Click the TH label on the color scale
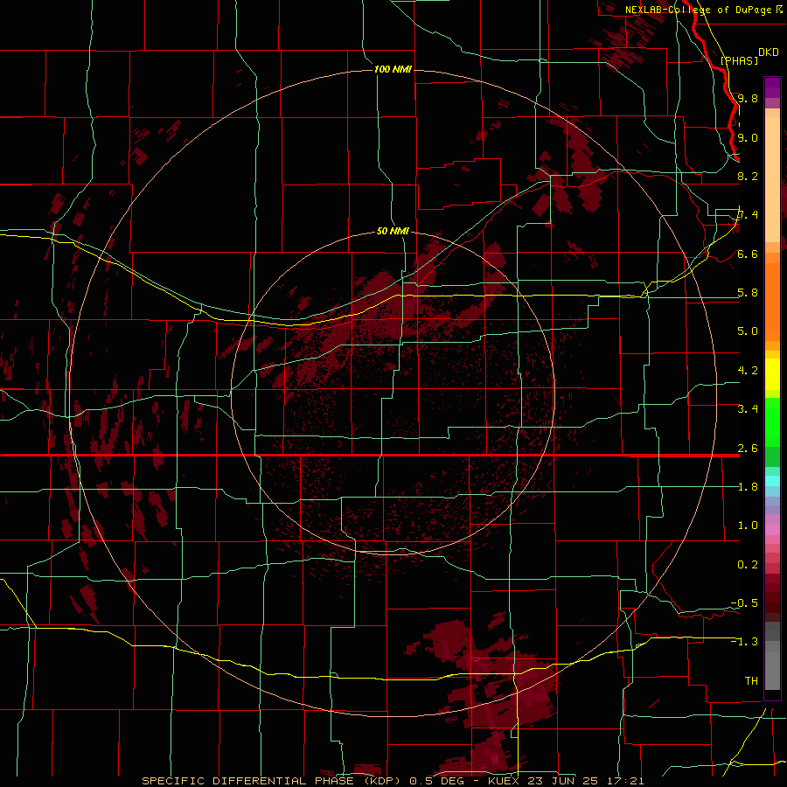The image size is (787, 787). [751, 680]
